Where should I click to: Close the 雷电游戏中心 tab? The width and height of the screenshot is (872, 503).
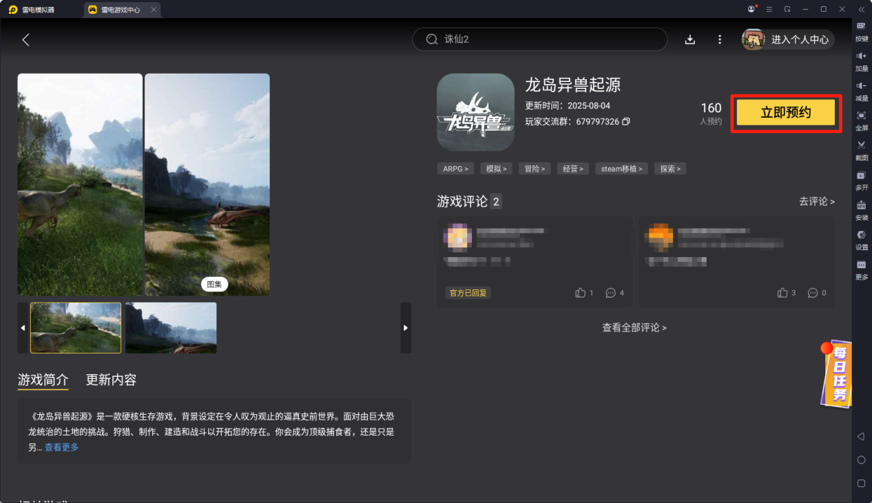(154, 10)
